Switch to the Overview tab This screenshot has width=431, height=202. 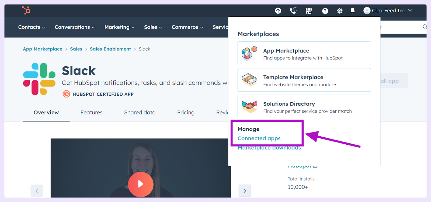[x=46, y=112]
